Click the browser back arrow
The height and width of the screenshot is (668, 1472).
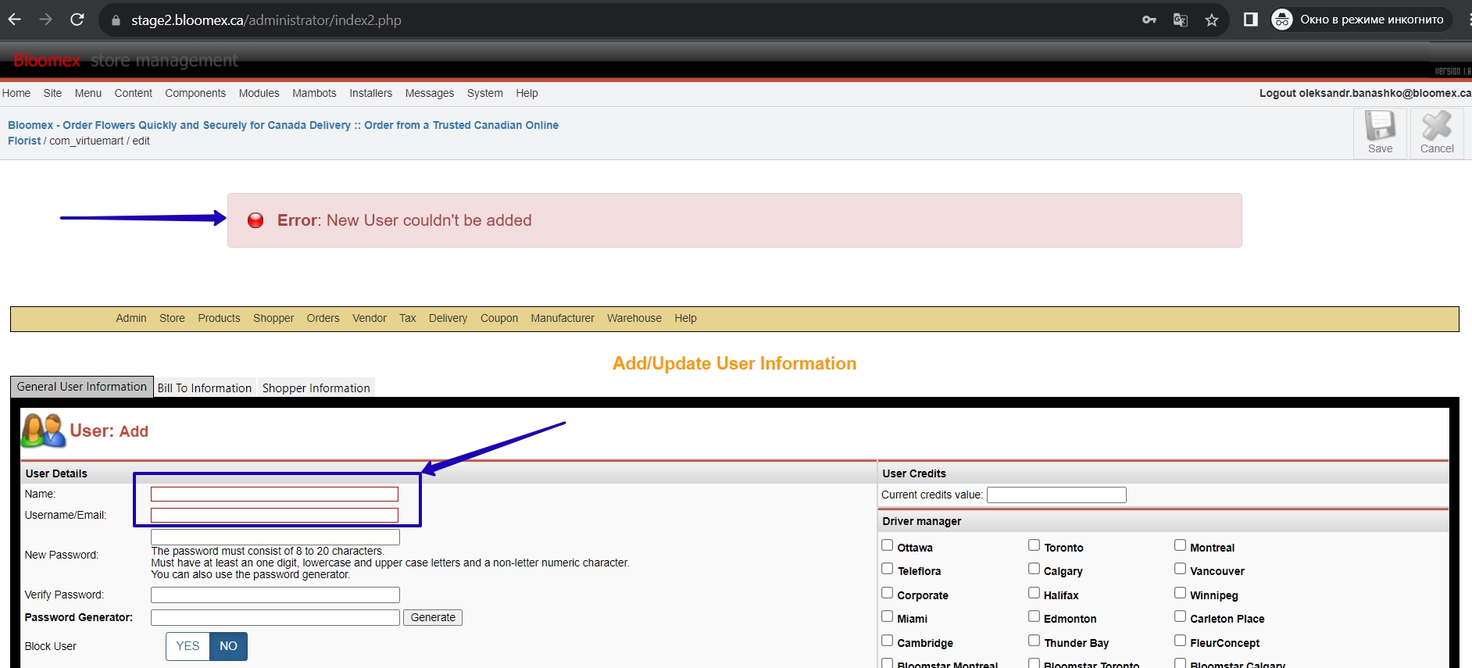pos(14,20)
